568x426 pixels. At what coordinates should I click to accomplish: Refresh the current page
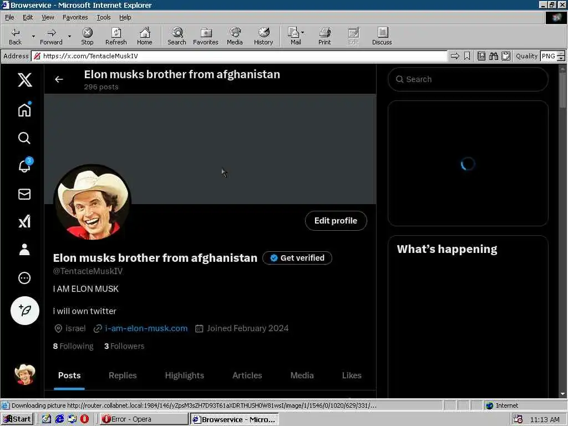point(116,36)
